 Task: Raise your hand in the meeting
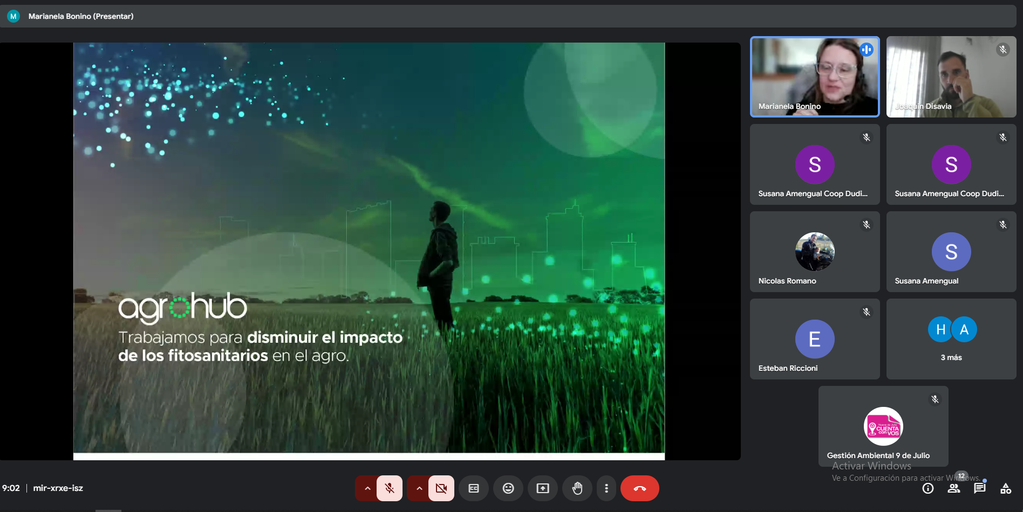coord(577,488)
